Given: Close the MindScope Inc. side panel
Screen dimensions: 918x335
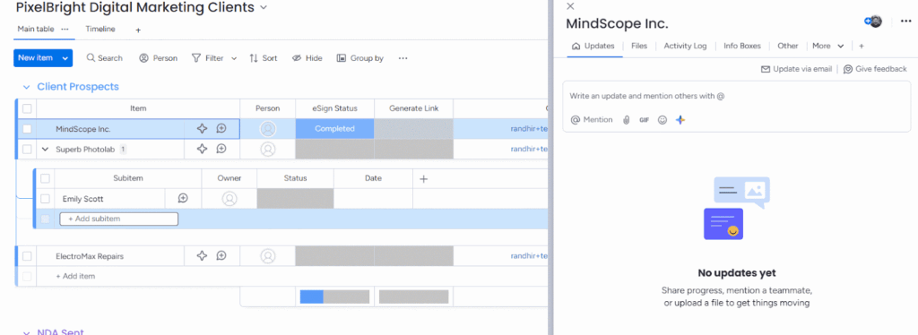Looking at the screenshot, I should [x=571, y=6].
